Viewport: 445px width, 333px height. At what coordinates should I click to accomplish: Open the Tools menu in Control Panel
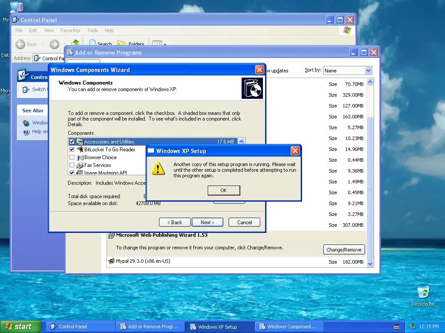coord(92,30)
